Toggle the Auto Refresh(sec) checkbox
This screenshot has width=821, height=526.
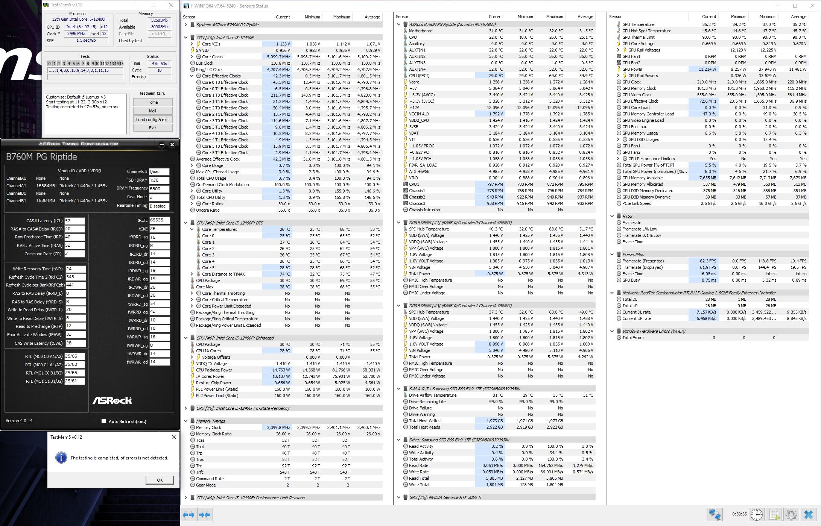click(x=103, y=421)
